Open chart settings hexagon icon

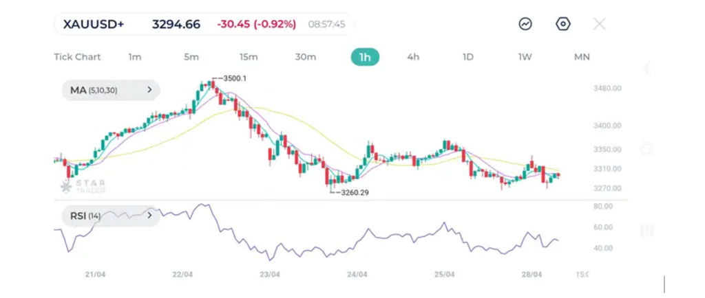click(563, 24)
